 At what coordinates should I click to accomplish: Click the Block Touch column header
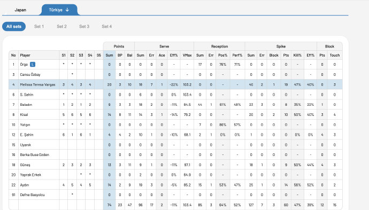tap(335, 55)
